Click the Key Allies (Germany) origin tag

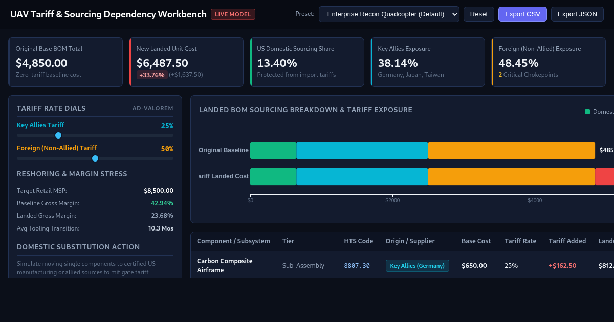(x=418, y=266)
